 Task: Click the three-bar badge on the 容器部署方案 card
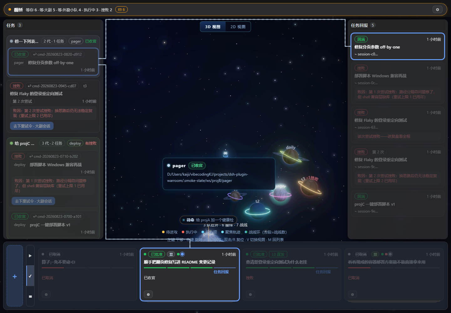pyautogui.click(x=375, y=254)
